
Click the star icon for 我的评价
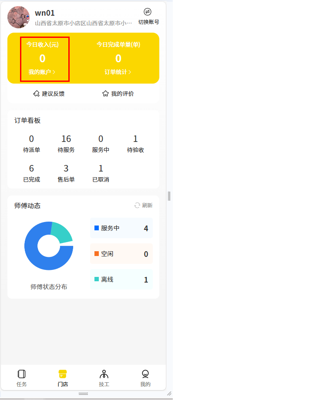105,94
